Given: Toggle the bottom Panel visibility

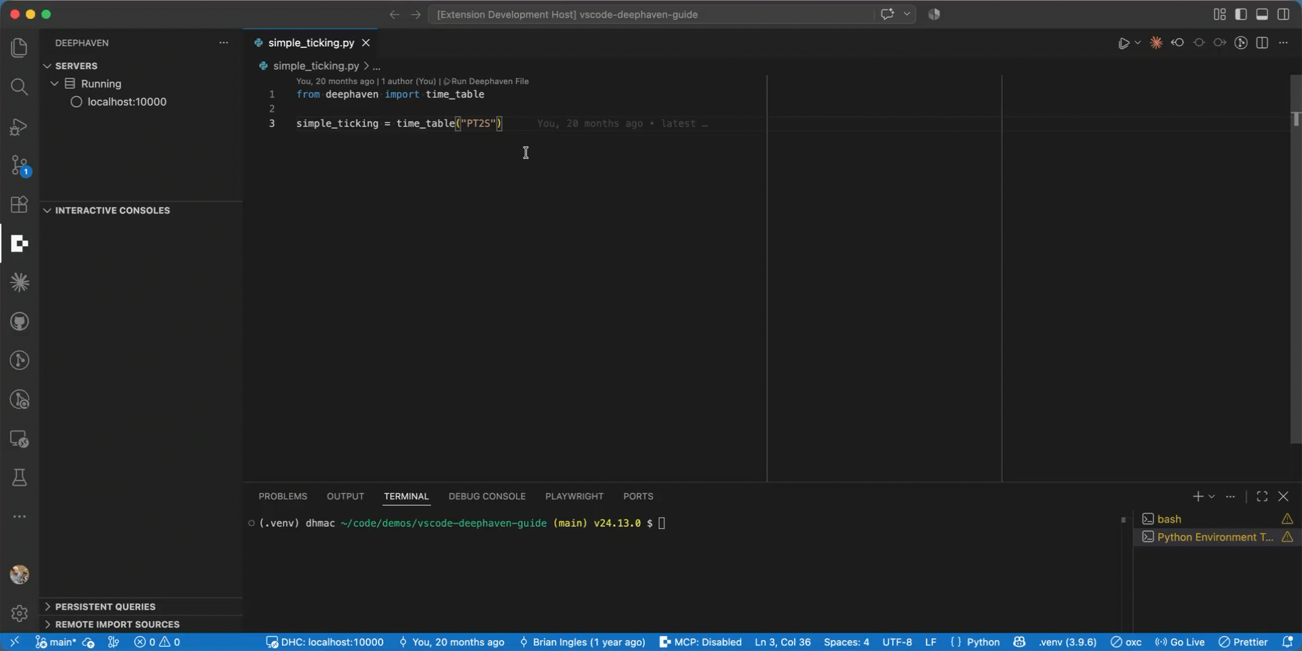Looking at the screenshot, I should coord(1262,14).
